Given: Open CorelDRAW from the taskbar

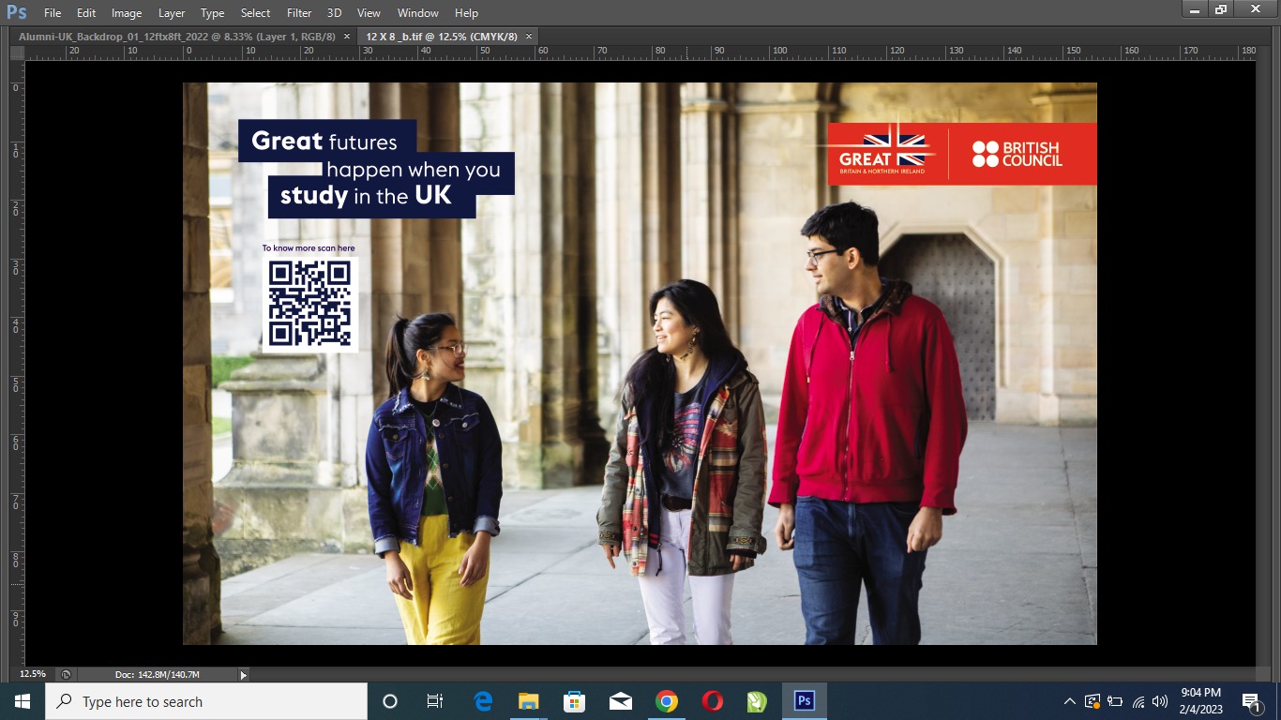Looking at the screenshot, I should (x=757, y=701).
